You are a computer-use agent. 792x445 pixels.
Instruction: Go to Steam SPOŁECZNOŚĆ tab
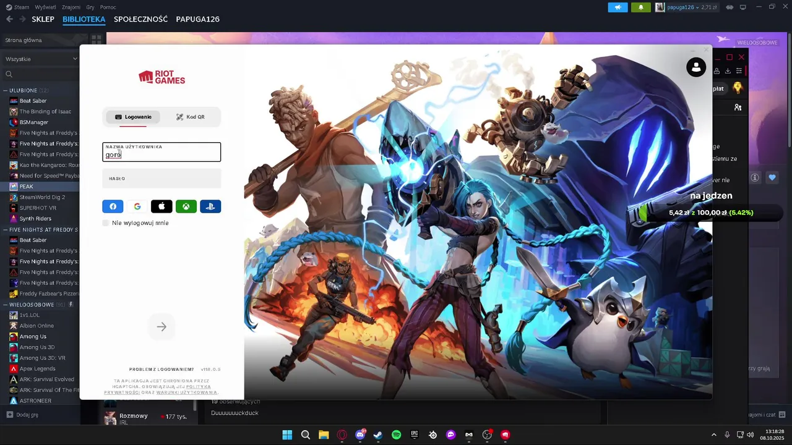pyautogui.click(x=140, y=19)
